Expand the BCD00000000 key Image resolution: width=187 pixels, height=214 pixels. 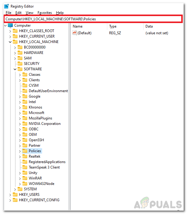coord(15,48)
